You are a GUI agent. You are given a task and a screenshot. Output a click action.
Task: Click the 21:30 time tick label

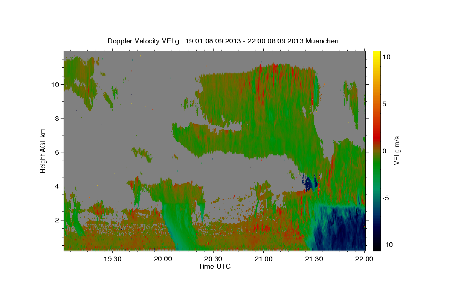pyautogui.click(x=314, y=259)
